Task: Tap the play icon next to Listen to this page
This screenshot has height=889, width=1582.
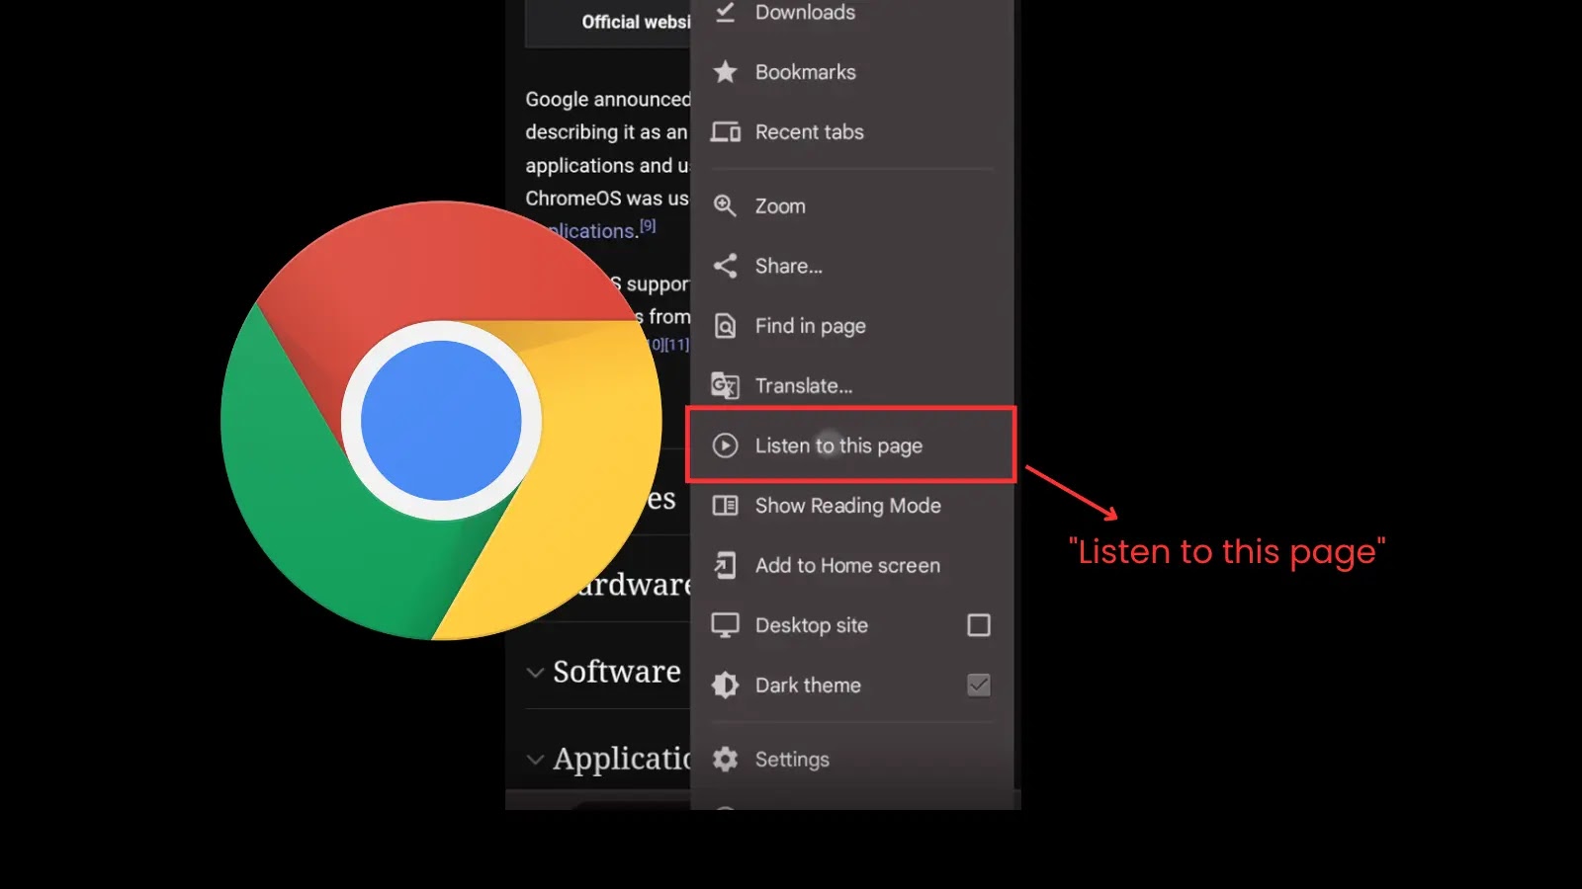Action: click(725, 445)
